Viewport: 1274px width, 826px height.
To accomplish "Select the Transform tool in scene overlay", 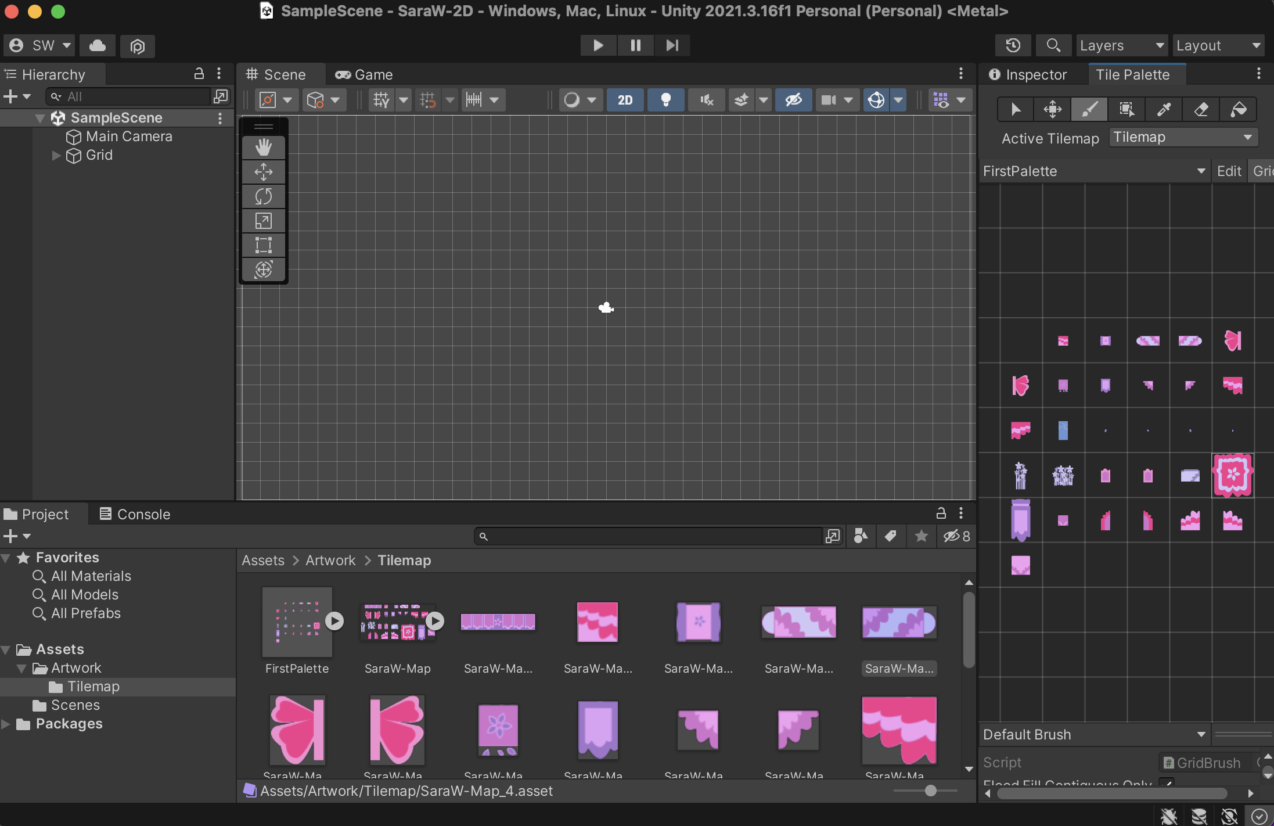I will 264,270.
